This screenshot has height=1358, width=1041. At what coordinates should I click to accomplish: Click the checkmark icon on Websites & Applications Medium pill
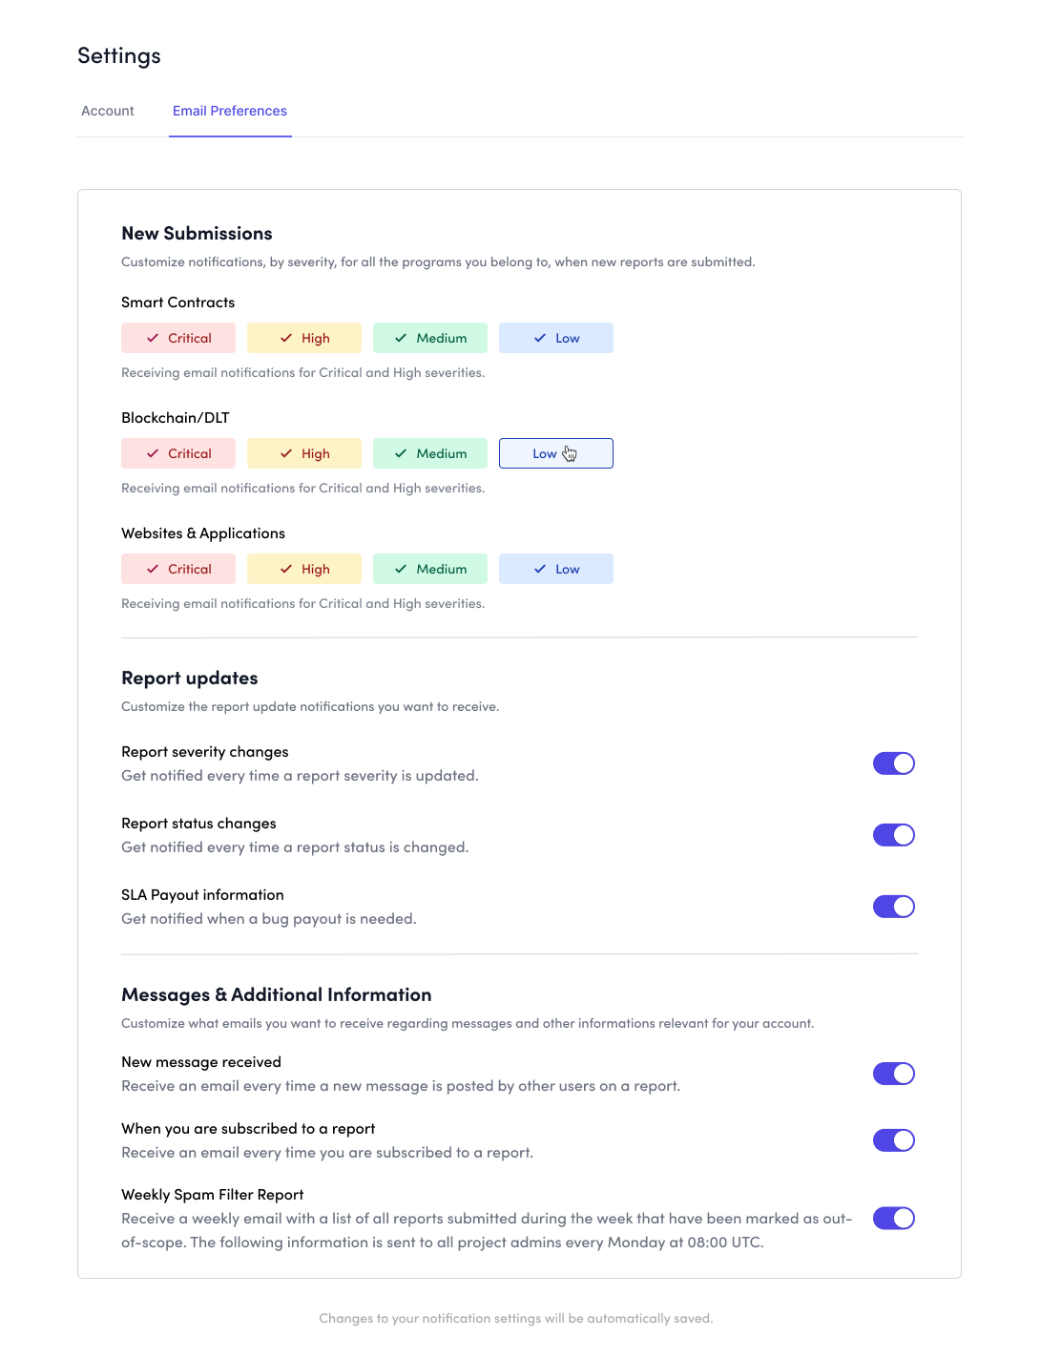pos(402,568)
